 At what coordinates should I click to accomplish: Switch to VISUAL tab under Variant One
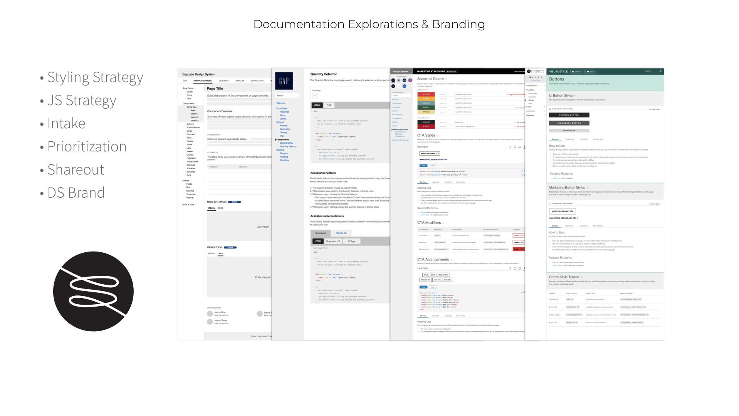pyautogui.click(x=212, y=253)
